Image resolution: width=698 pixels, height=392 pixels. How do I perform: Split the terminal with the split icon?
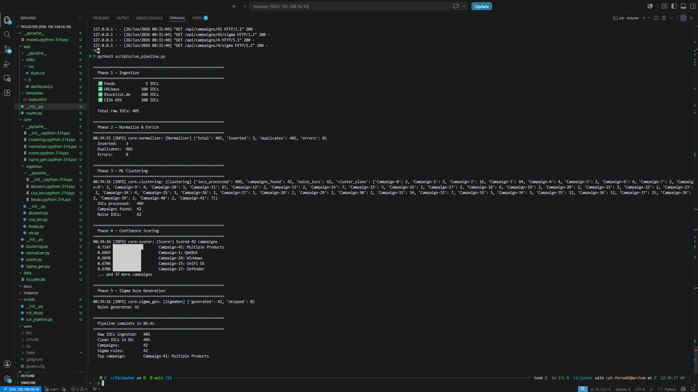[x=656, y=18]
